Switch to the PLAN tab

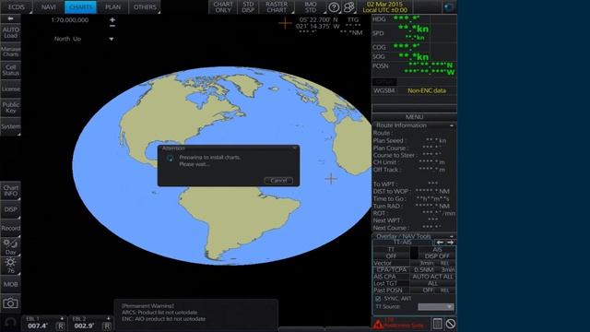point(112,7)
